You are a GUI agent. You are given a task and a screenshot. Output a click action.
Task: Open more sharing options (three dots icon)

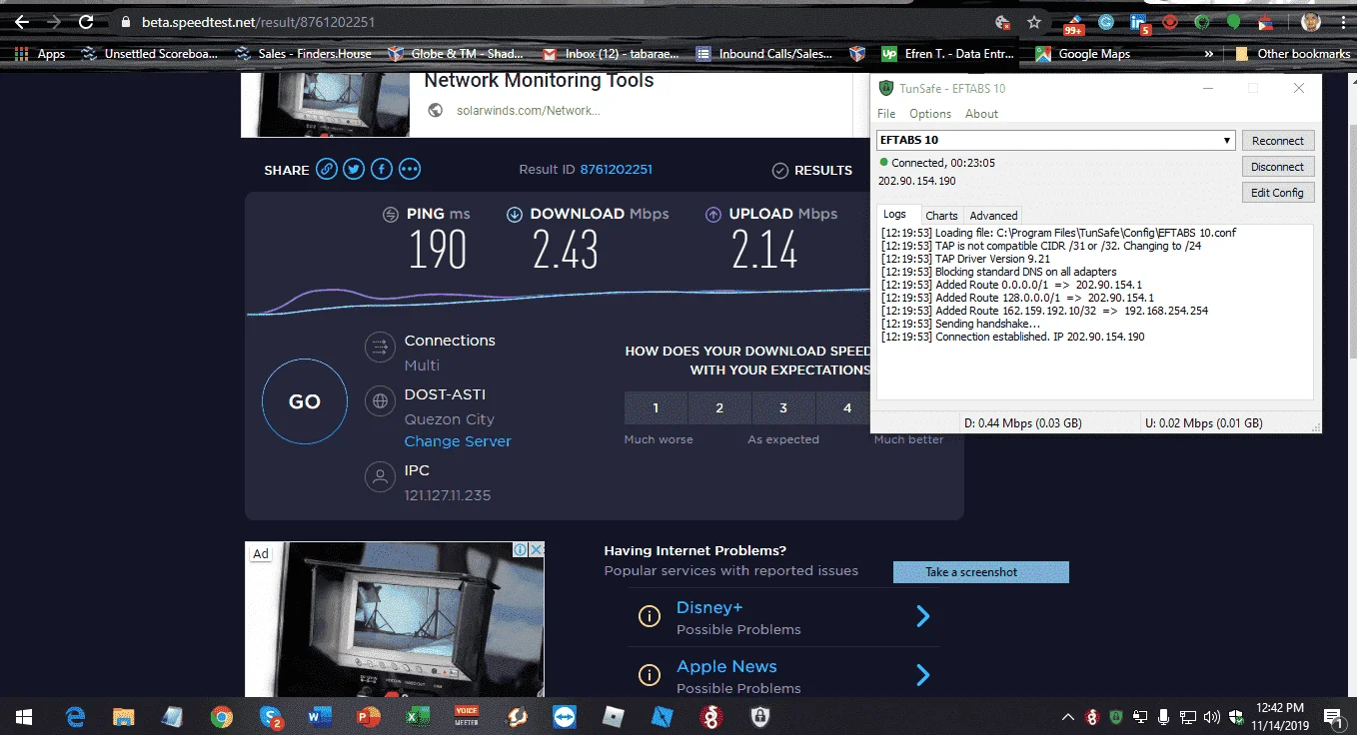click(410, 170)
